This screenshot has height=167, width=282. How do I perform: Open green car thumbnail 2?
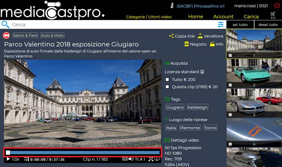pos(254,73)
